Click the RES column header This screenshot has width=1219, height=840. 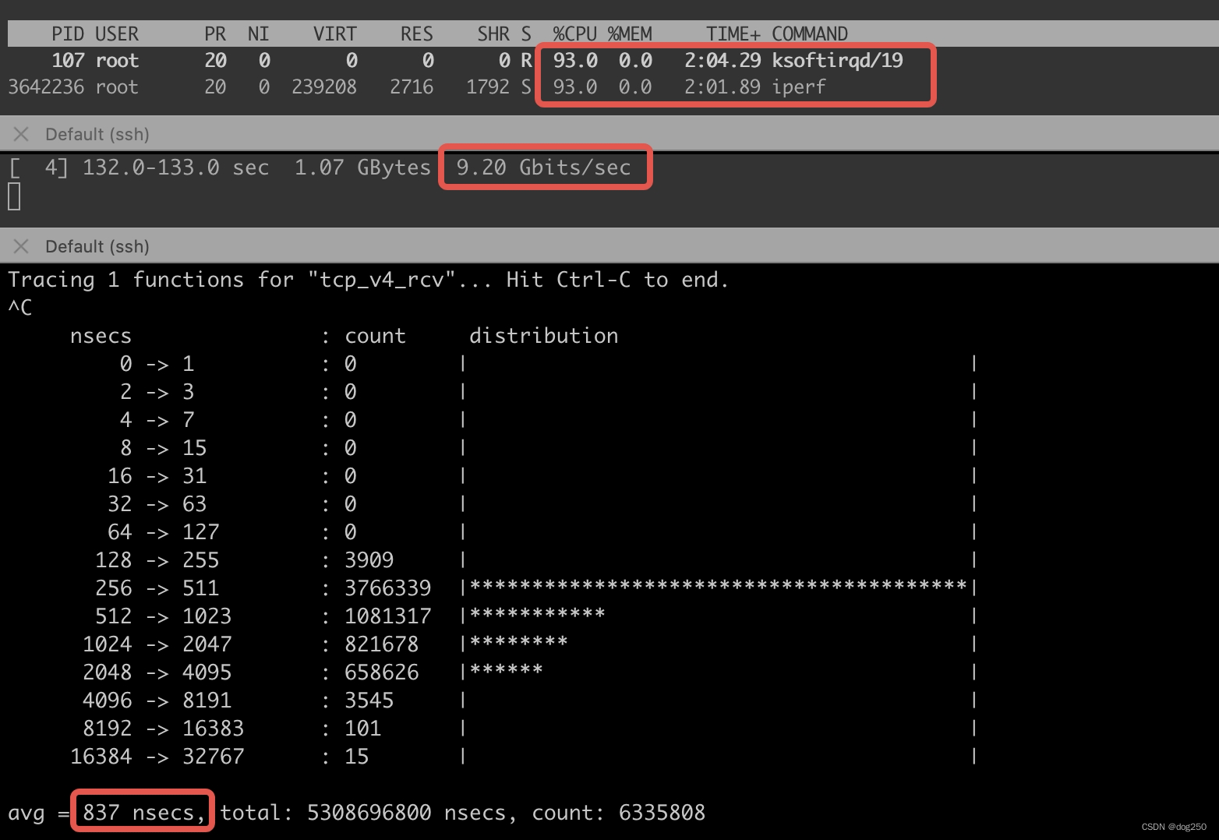click(x=417, y=34)
